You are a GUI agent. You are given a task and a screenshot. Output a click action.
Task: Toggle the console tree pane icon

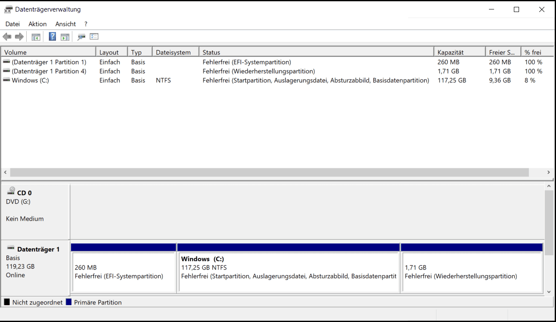(36, 37)
